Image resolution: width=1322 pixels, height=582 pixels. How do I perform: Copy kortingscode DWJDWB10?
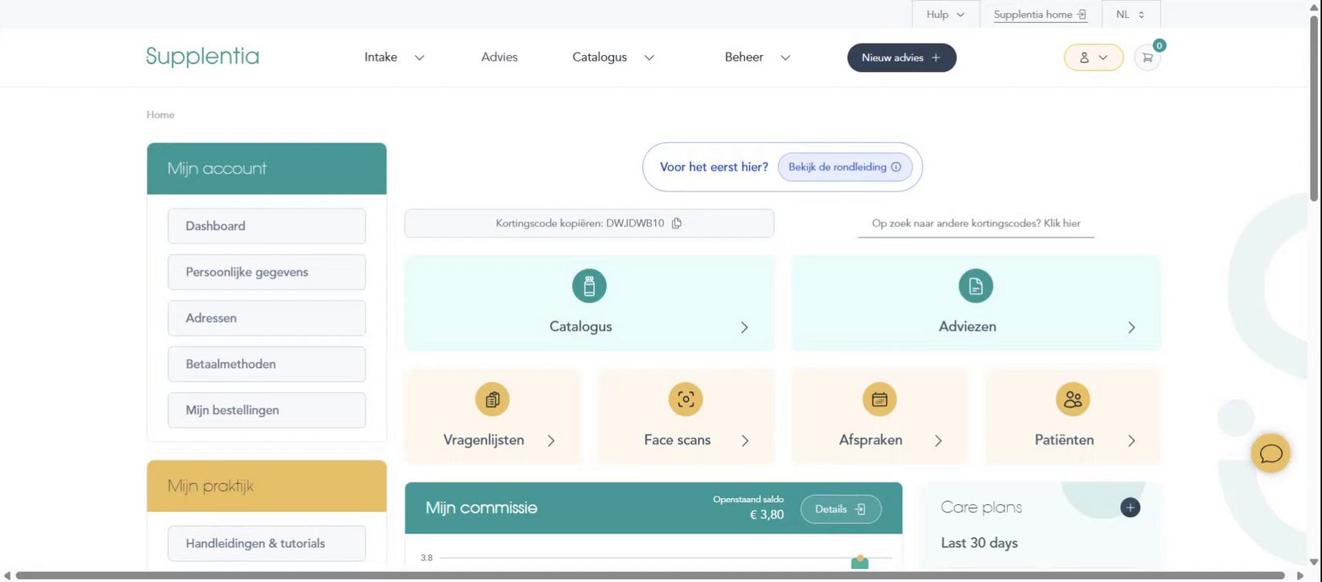pos(589,224)
